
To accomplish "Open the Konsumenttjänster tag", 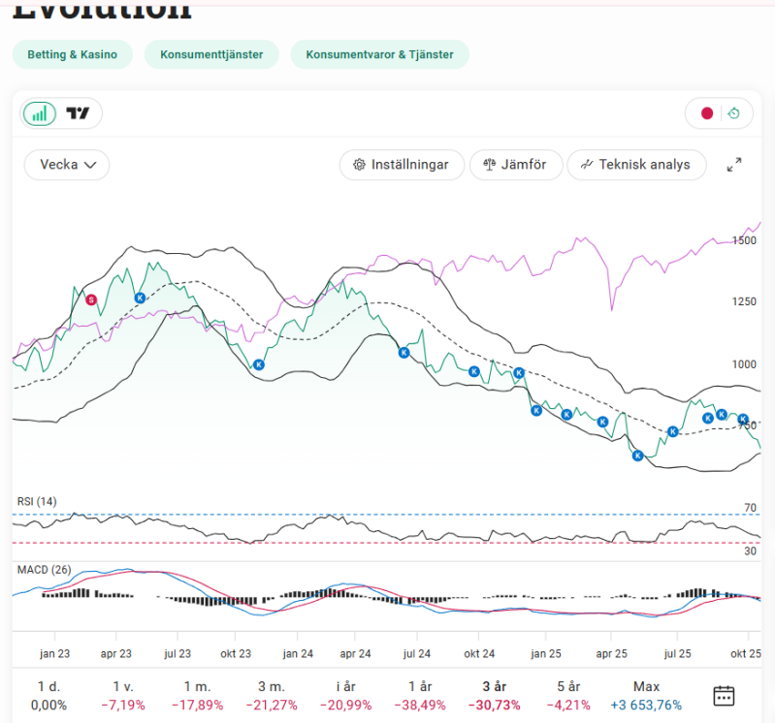I will [211, 54].
